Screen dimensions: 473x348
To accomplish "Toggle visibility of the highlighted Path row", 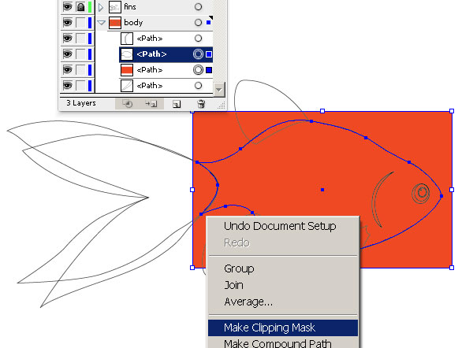I will point(67,54).
